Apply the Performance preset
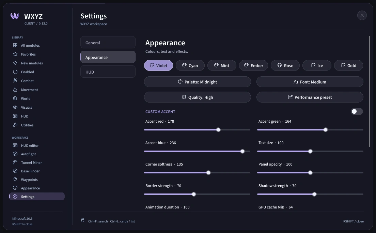This screenshot has height=233, width=376. tap(310, 97)
